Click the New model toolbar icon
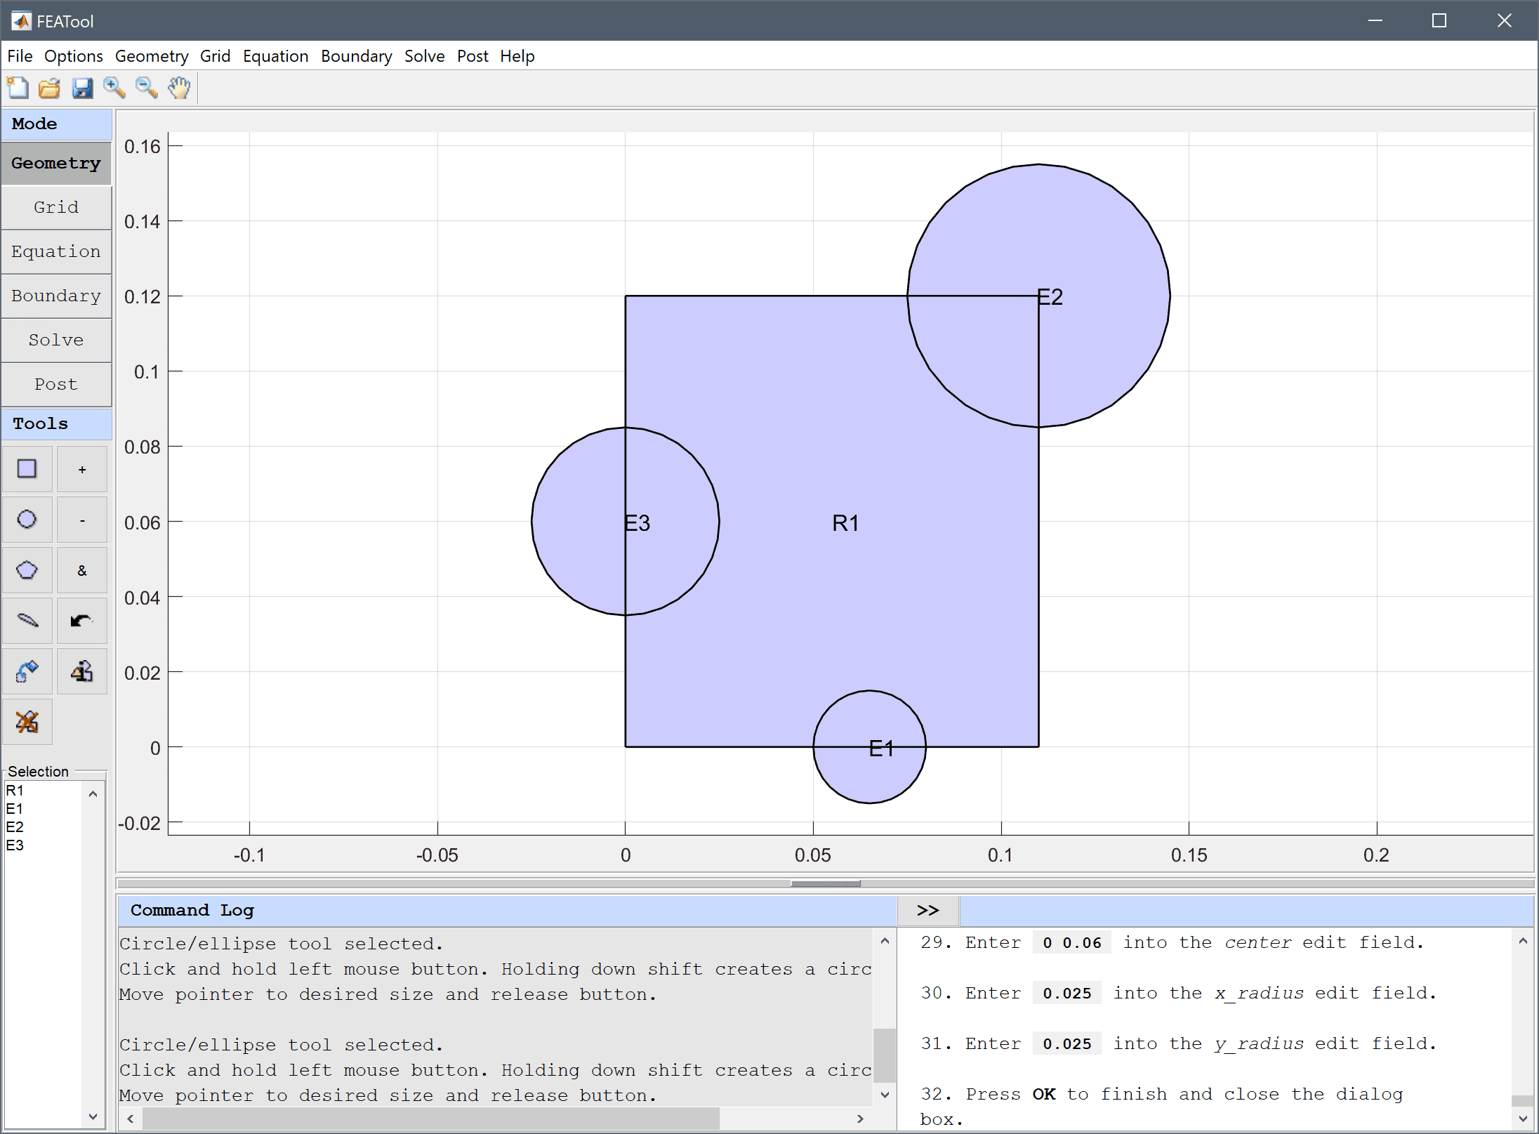This screenshot has width=1539, height=1134. click(18, 88)
